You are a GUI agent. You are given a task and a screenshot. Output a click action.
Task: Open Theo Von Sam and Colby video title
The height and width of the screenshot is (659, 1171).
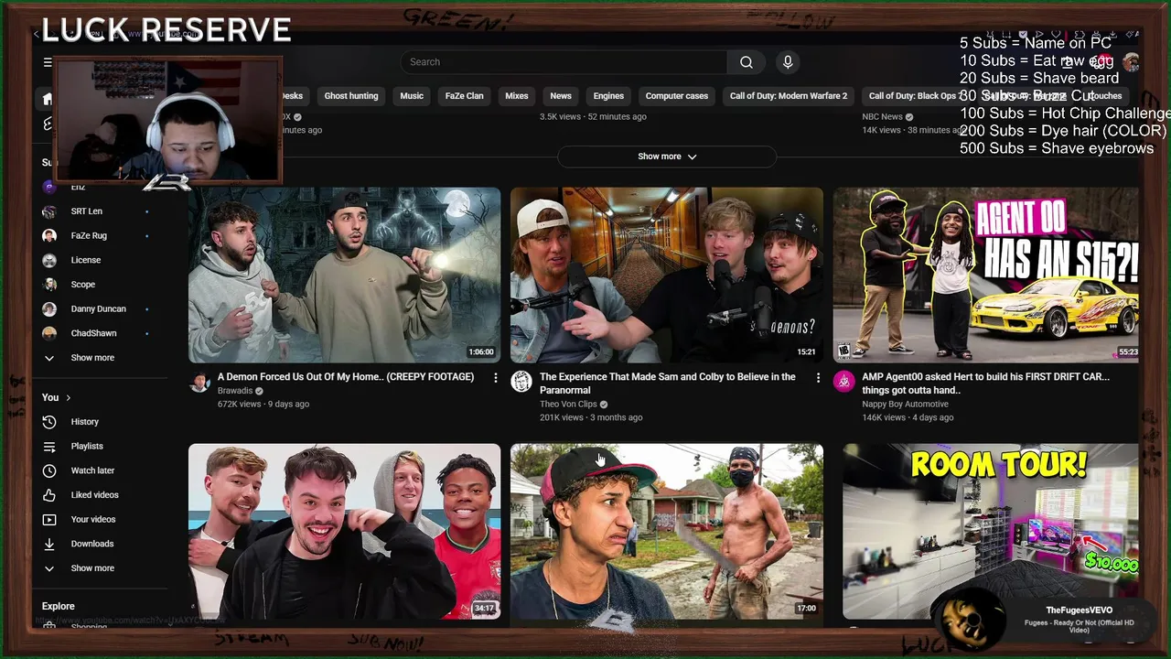(x=668, y=384)
